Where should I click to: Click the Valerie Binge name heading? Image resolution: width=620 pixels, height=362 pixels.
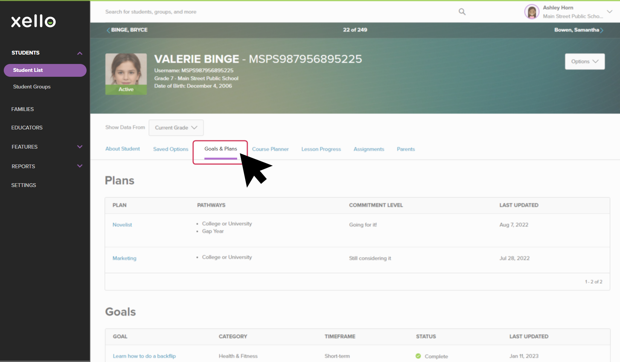pos(197,59)
